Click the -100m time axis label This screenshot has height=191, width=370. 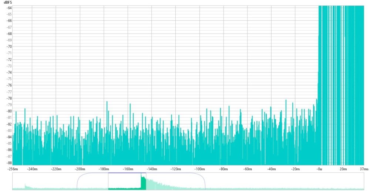click(x=200, y=169)
